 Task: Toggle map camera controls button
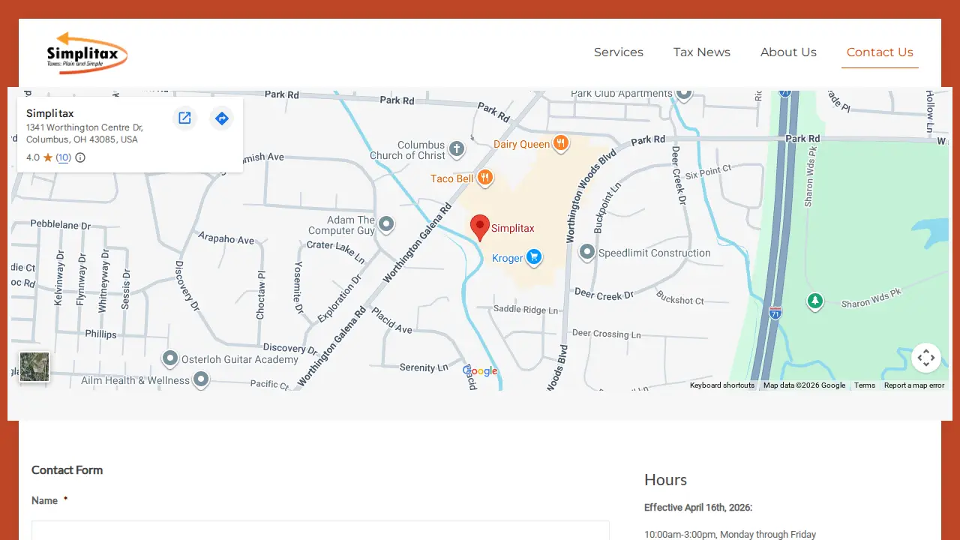[x=926, y=358]
